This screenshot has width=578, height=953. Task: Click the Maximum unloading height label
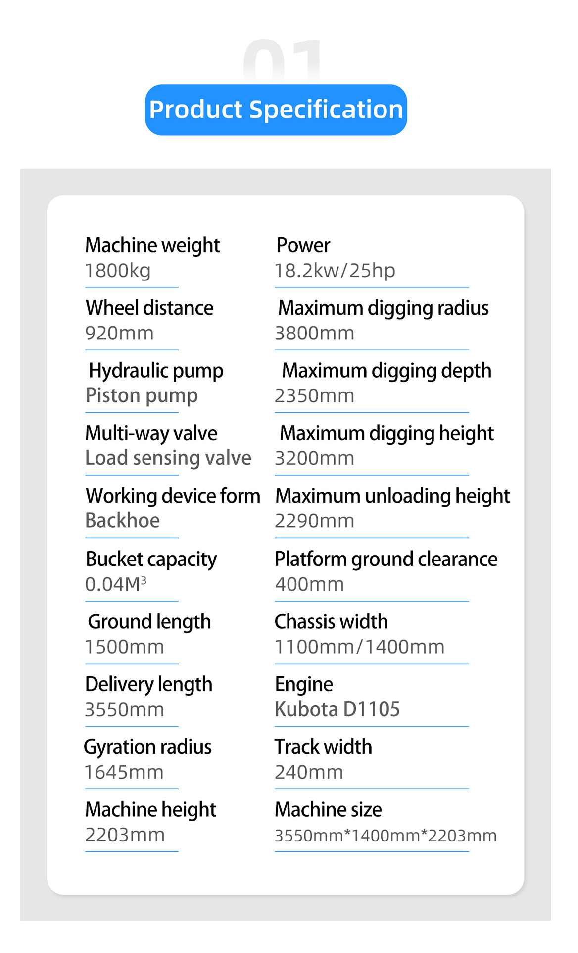[392, 496]
